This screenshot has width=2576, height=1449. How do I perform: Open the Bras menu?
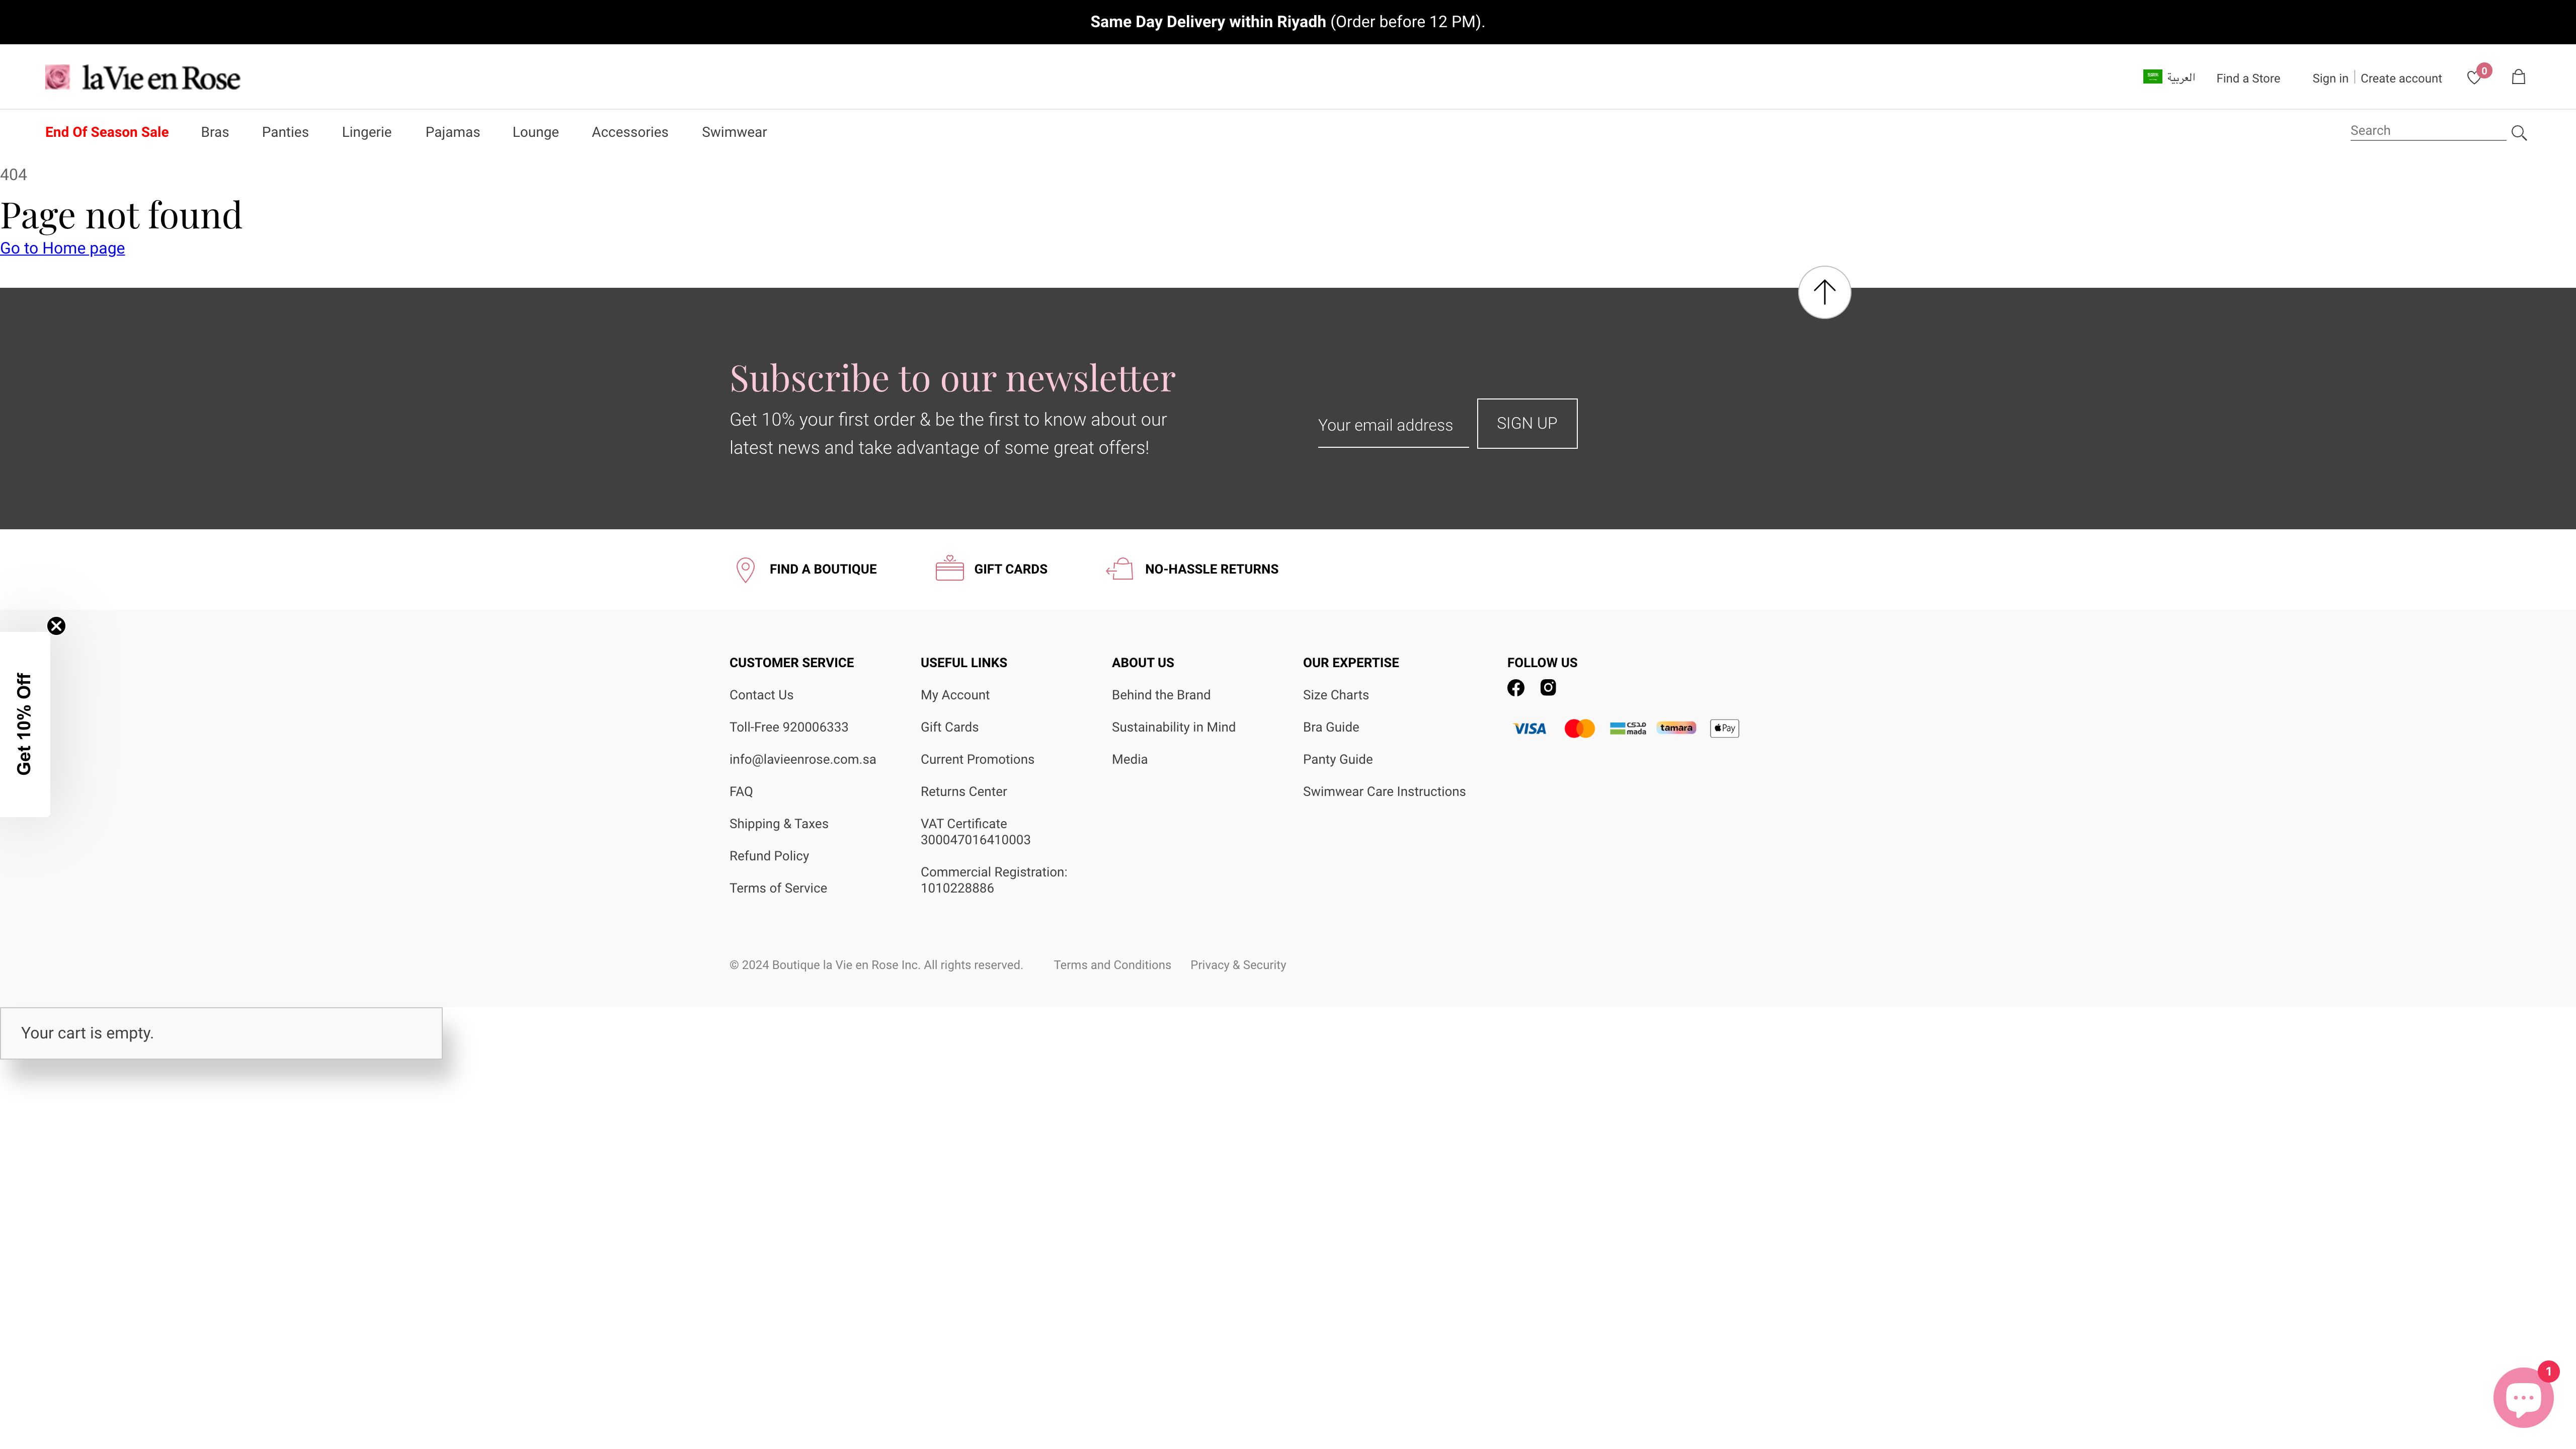215,132
